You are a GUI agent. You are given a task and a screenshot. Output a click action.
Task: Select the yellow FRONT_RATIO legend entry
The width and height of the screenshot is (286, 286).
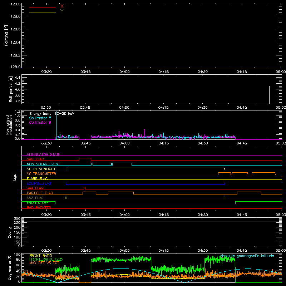click(41, 256)
